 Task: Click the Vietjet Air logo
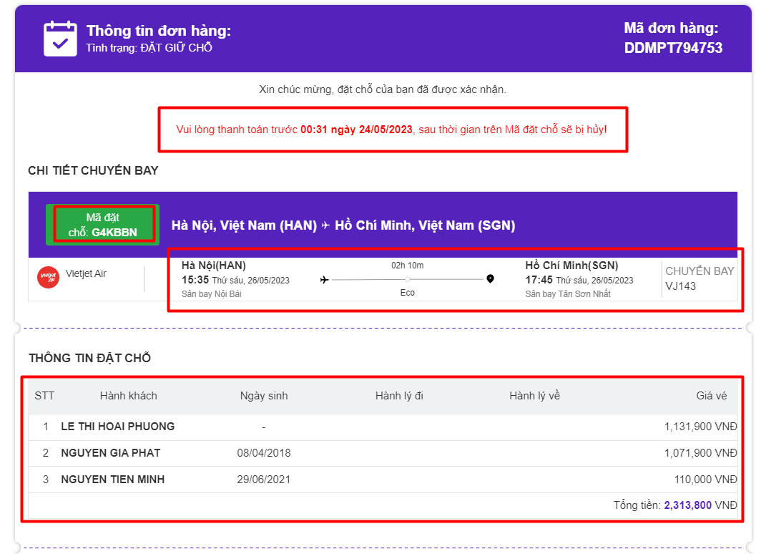48,277
